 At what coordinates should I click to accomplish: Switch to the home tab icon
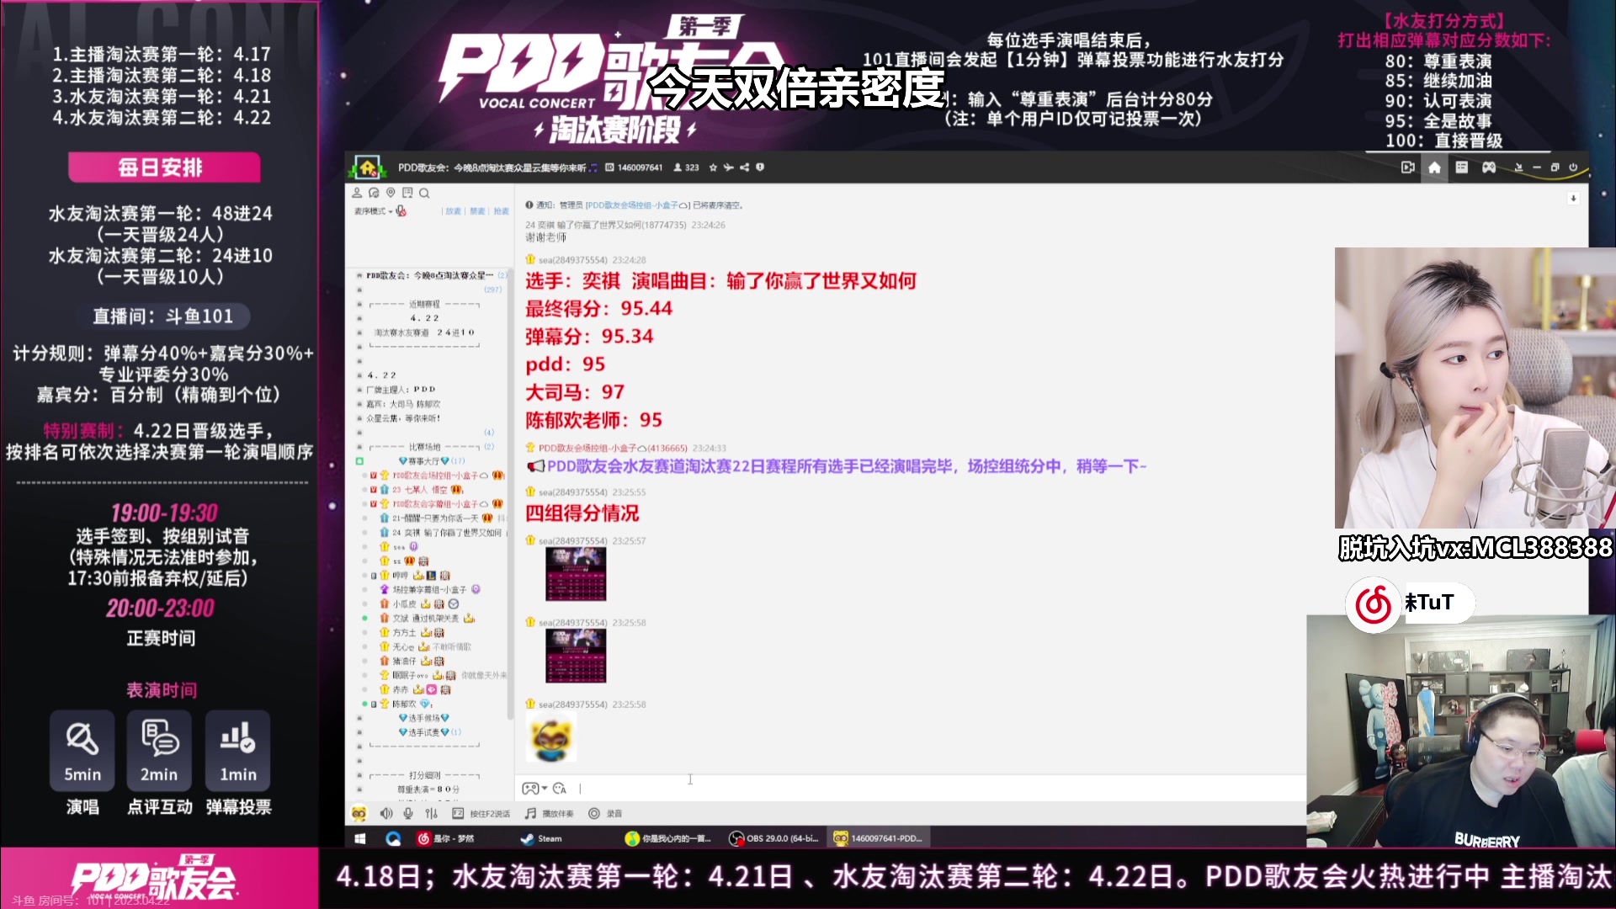point(1434,167)
